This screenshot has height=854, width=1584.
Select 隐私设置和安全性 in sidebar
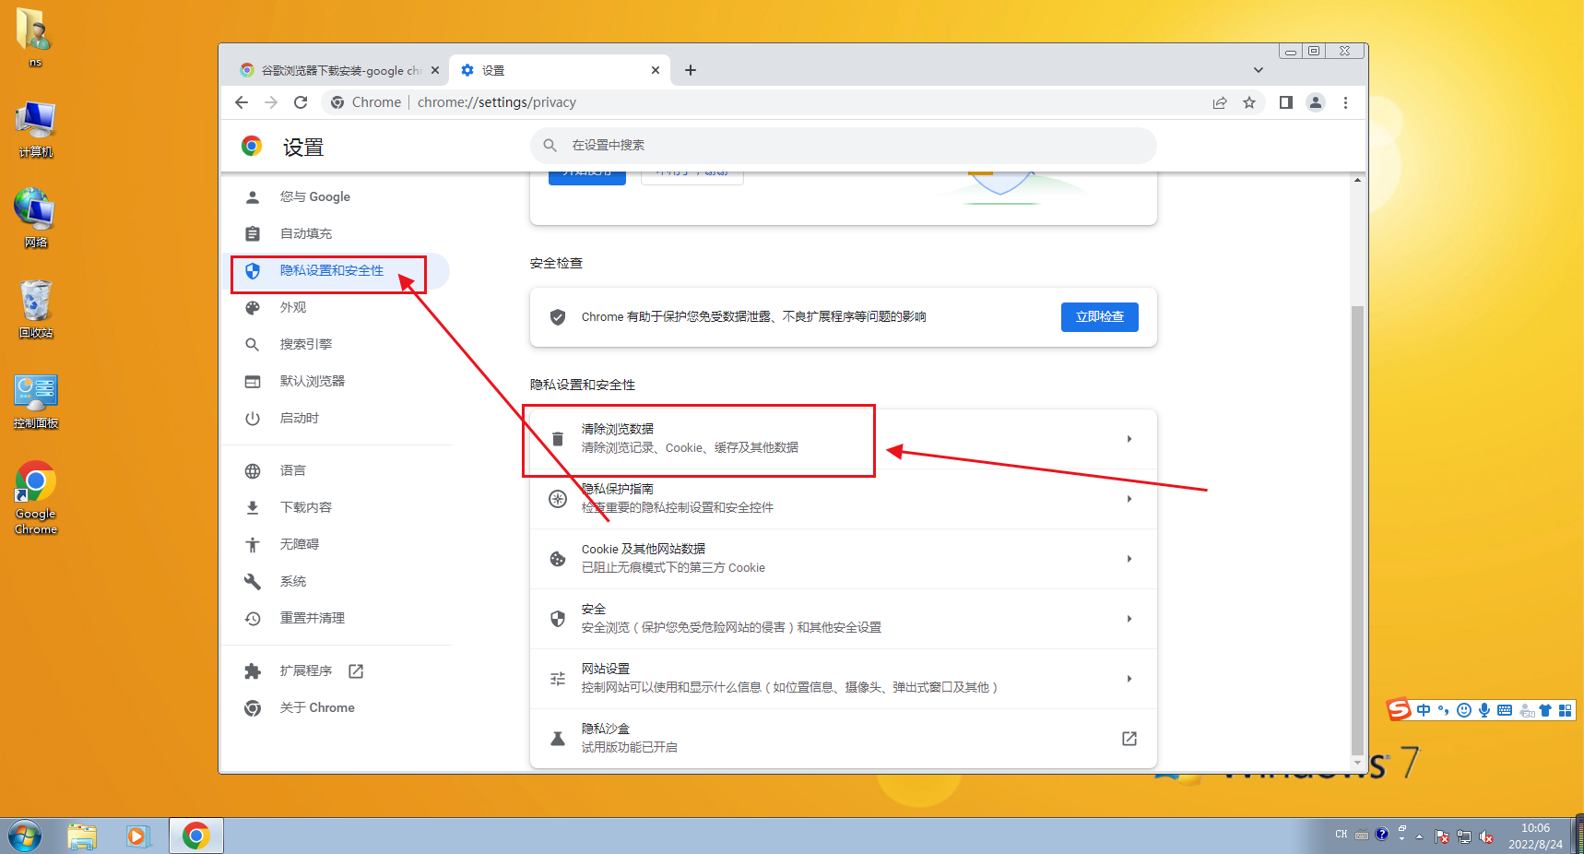(337, 271)
